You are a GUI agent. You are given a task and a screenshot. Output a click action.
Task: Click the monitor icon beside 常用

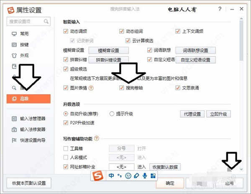click(x=14, y=34)
